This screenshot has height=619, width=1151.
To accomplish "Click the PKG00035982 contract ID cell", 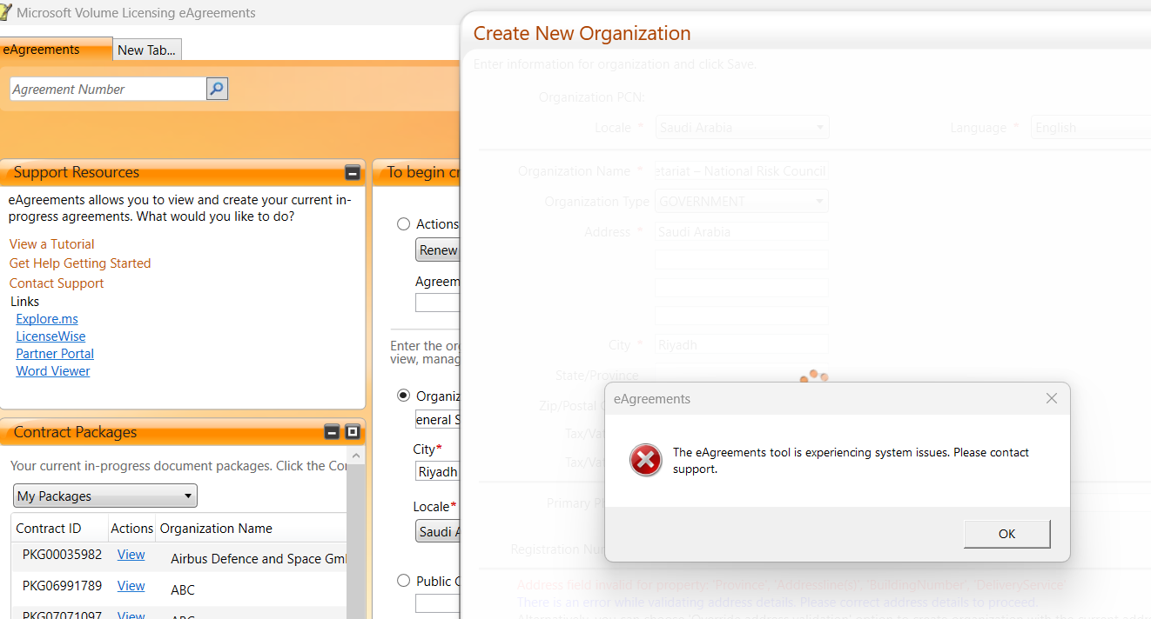I will (62, 555).
